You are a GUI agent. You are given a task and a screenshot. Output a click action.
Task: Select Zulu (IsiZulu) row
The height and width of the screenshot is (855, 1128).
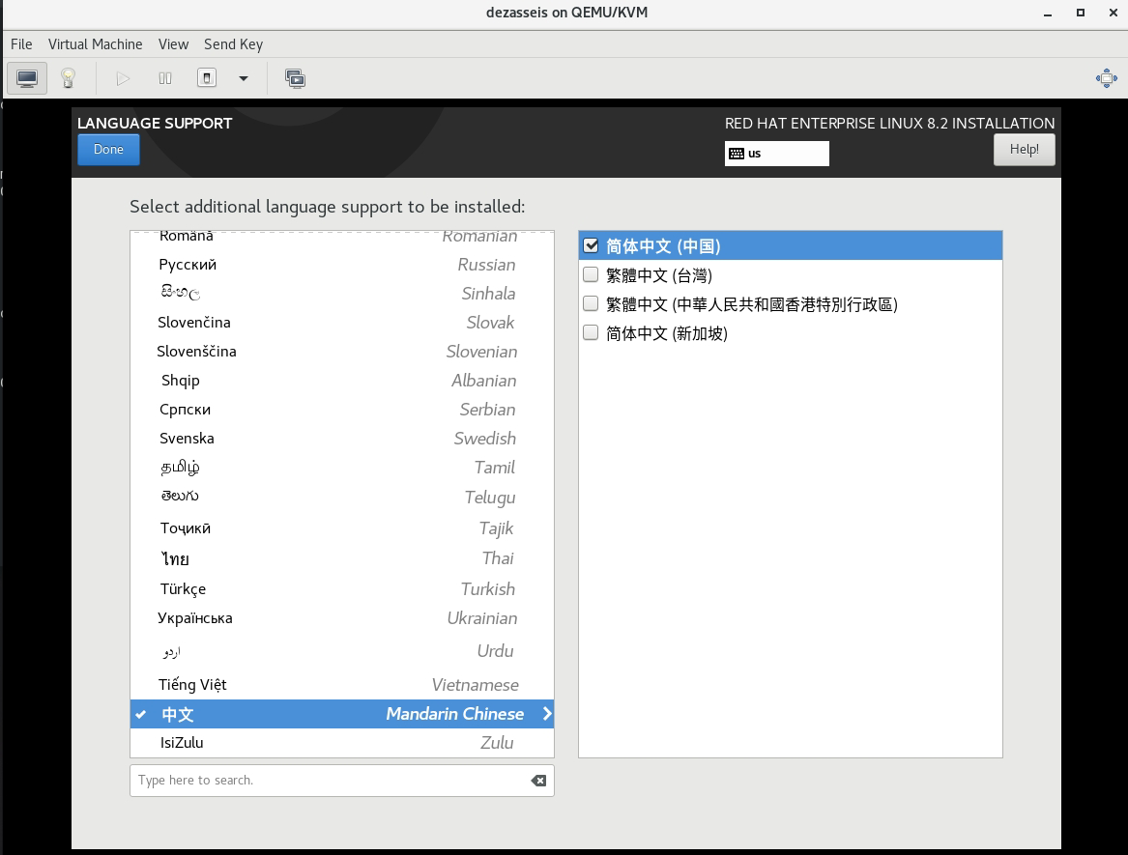tap(342, 743)
